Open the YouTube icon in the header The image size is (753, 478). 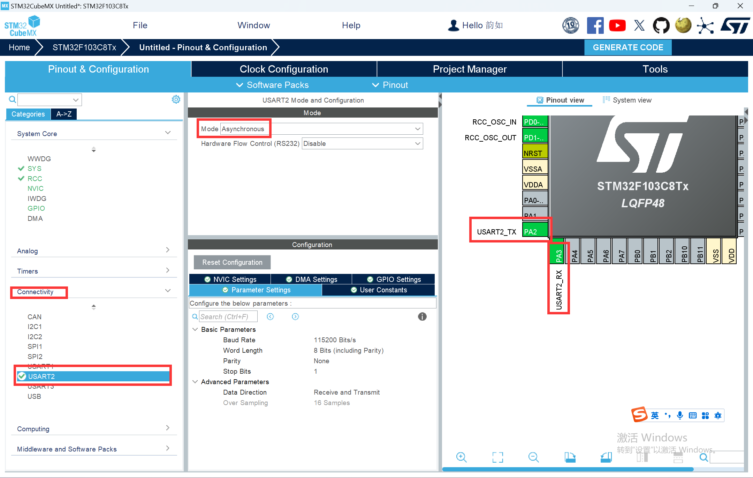point(617,25)
